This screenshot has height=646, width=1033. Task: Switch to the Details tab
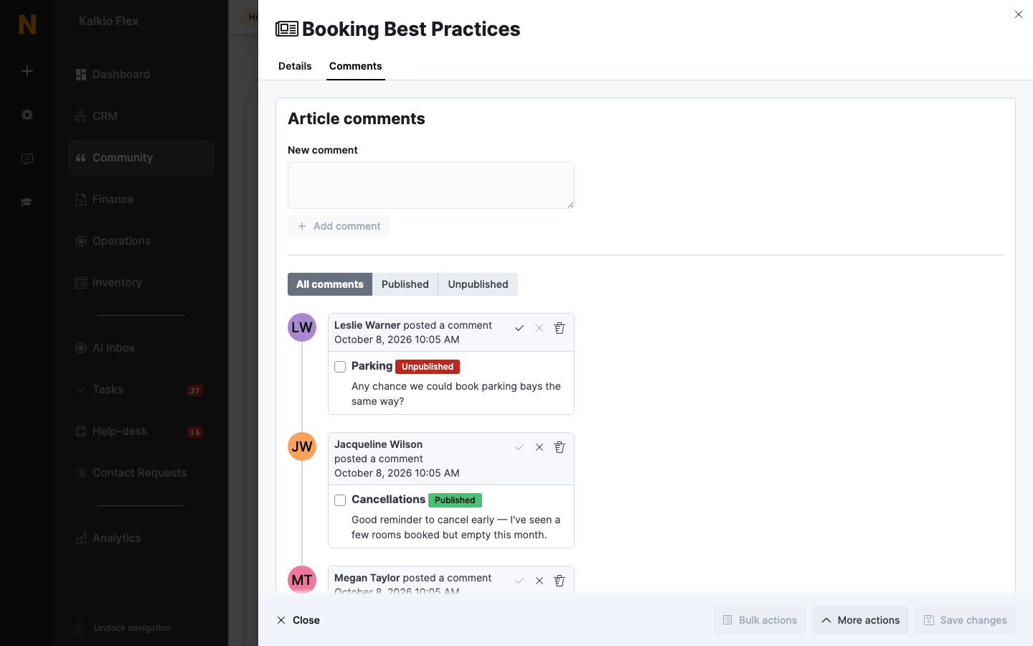coord(295,66)
